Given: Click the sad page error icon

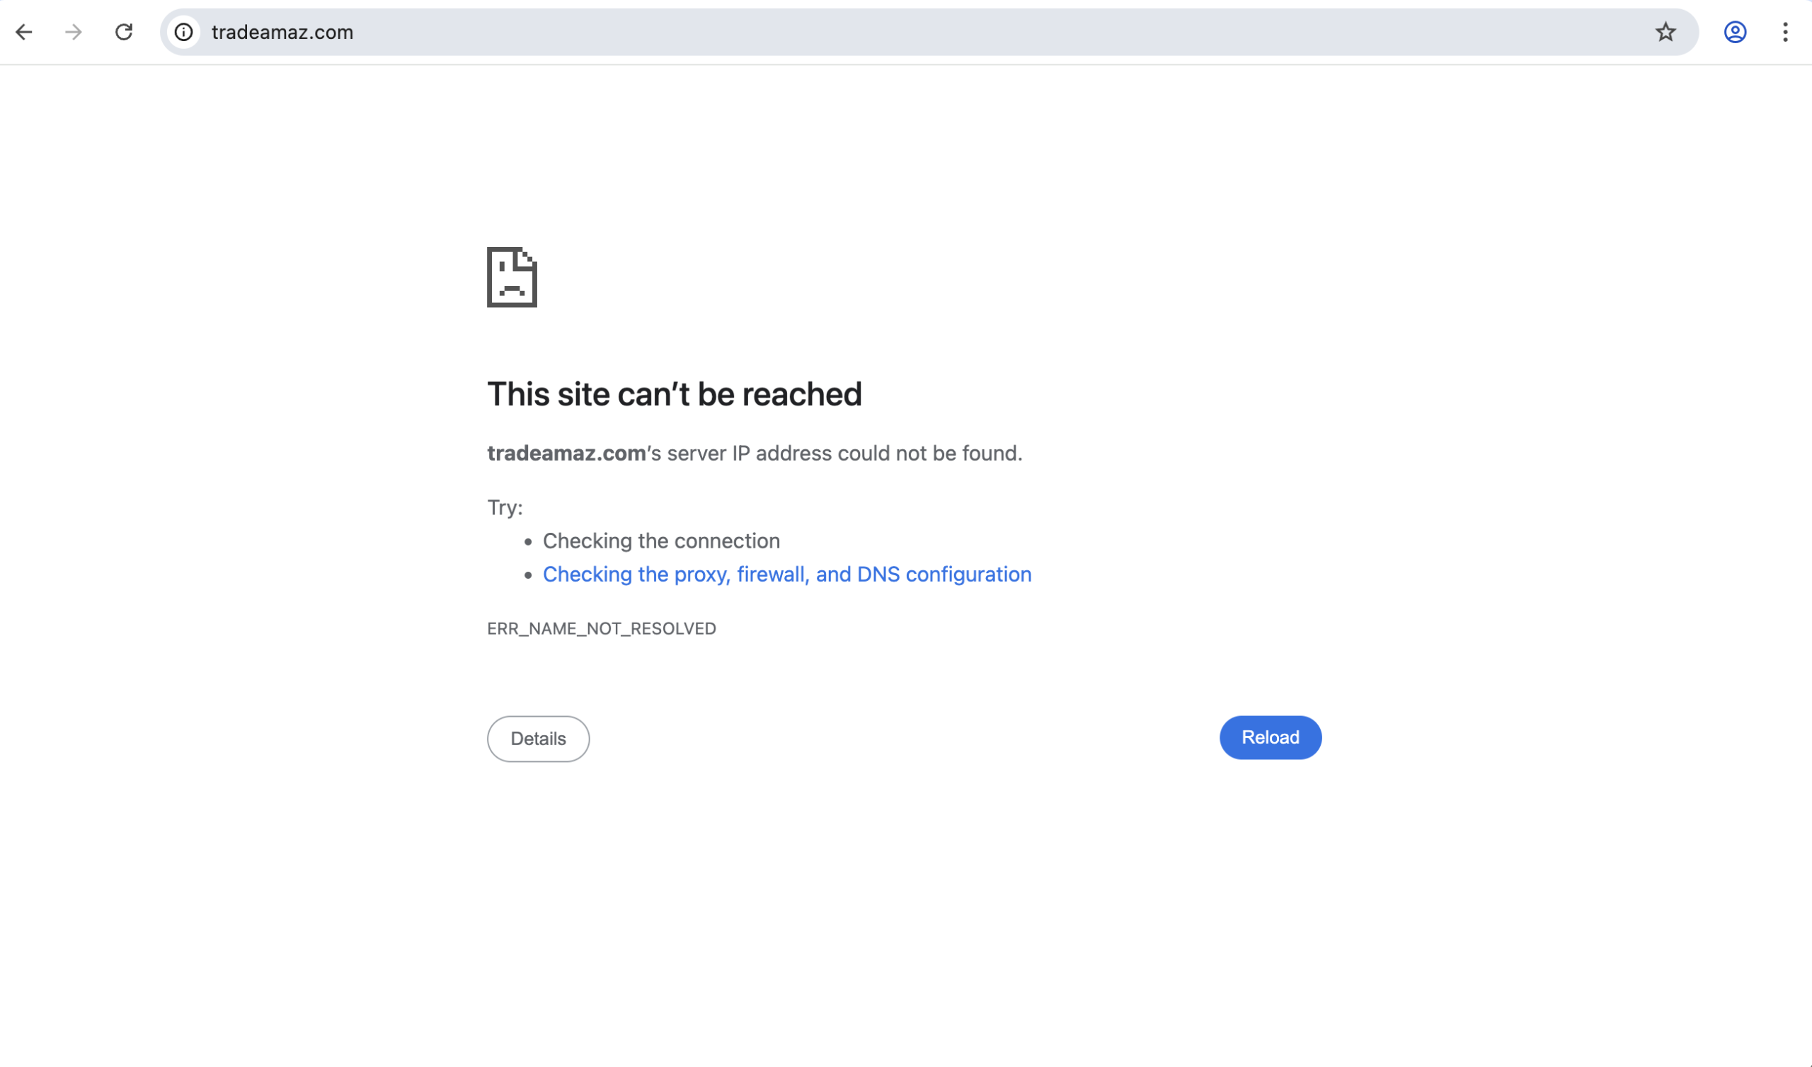Looking at the screenshot, I should (512, 277).
